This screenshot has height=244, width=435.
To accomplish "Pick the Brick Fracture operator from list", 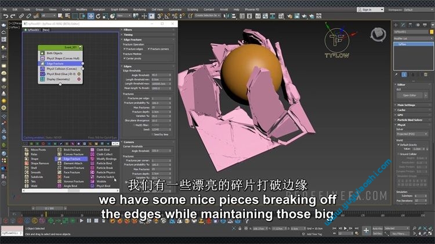I will (x=72, y=150).
